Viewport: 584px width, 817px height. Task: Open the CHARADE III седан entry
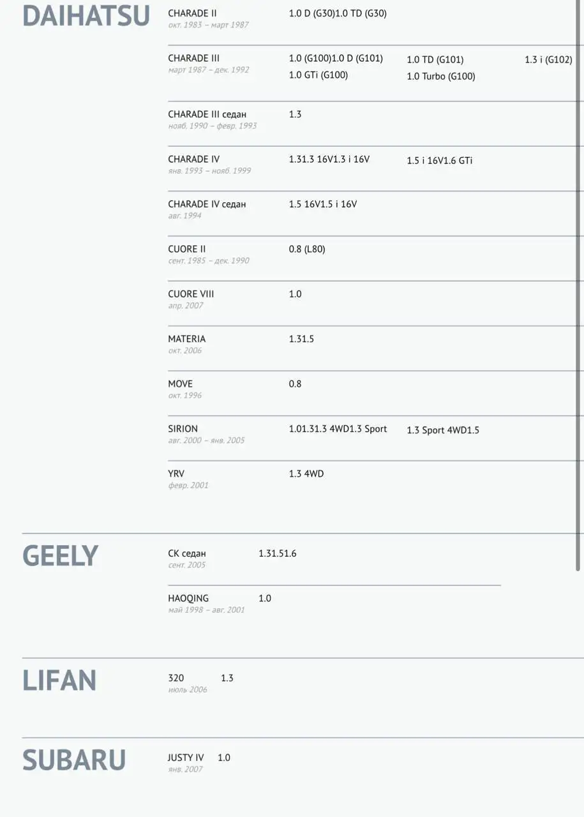pos(207,114)
